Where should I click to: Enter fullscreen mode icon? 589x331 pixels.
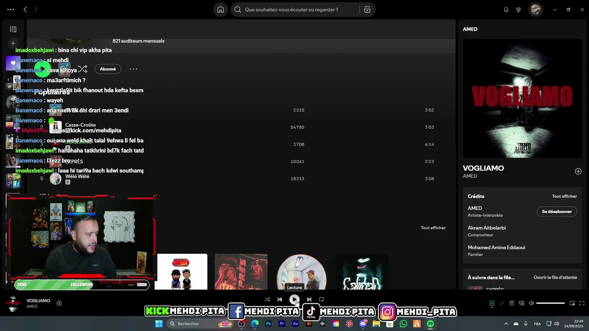coord(582,303)
